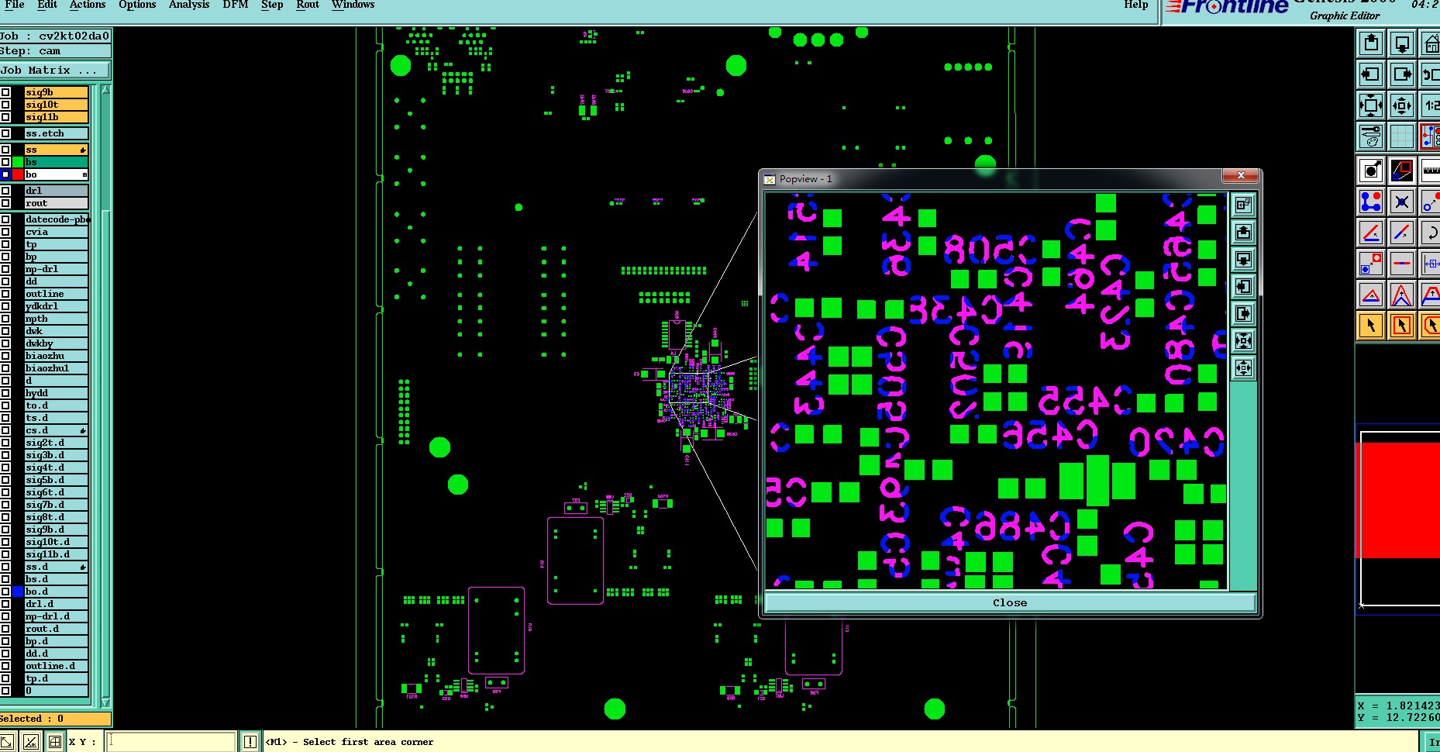Click the Job Matrix button

coord(55,70)
